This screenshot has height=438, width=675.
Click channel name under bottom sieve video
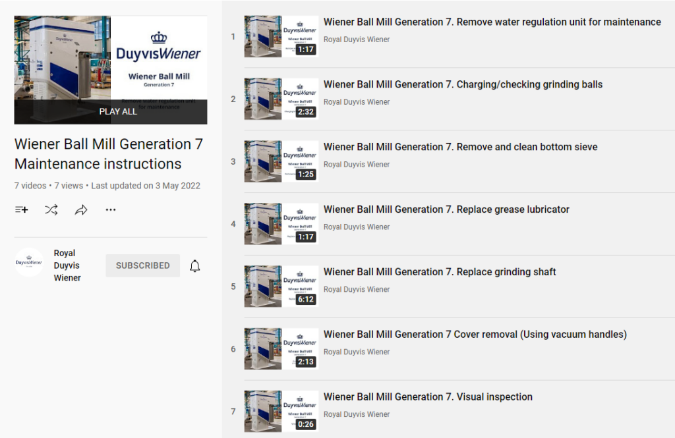(357, 165)
